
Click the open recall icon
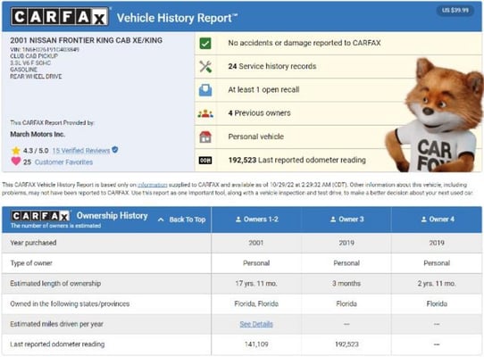(205, 90)
